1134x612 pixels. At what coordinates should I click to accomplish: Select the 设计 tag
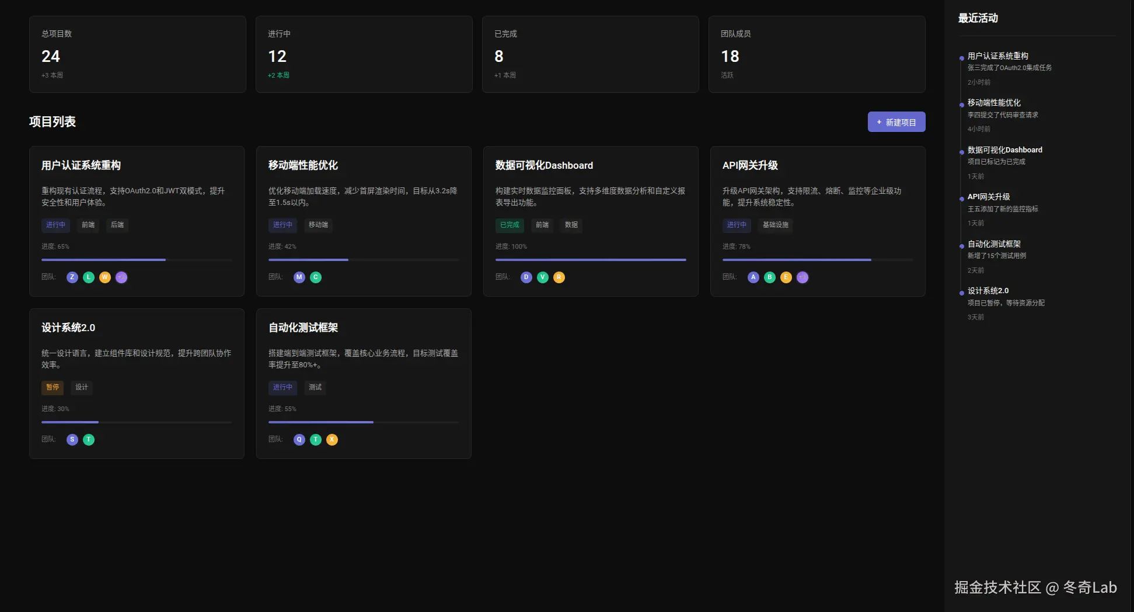82,387
